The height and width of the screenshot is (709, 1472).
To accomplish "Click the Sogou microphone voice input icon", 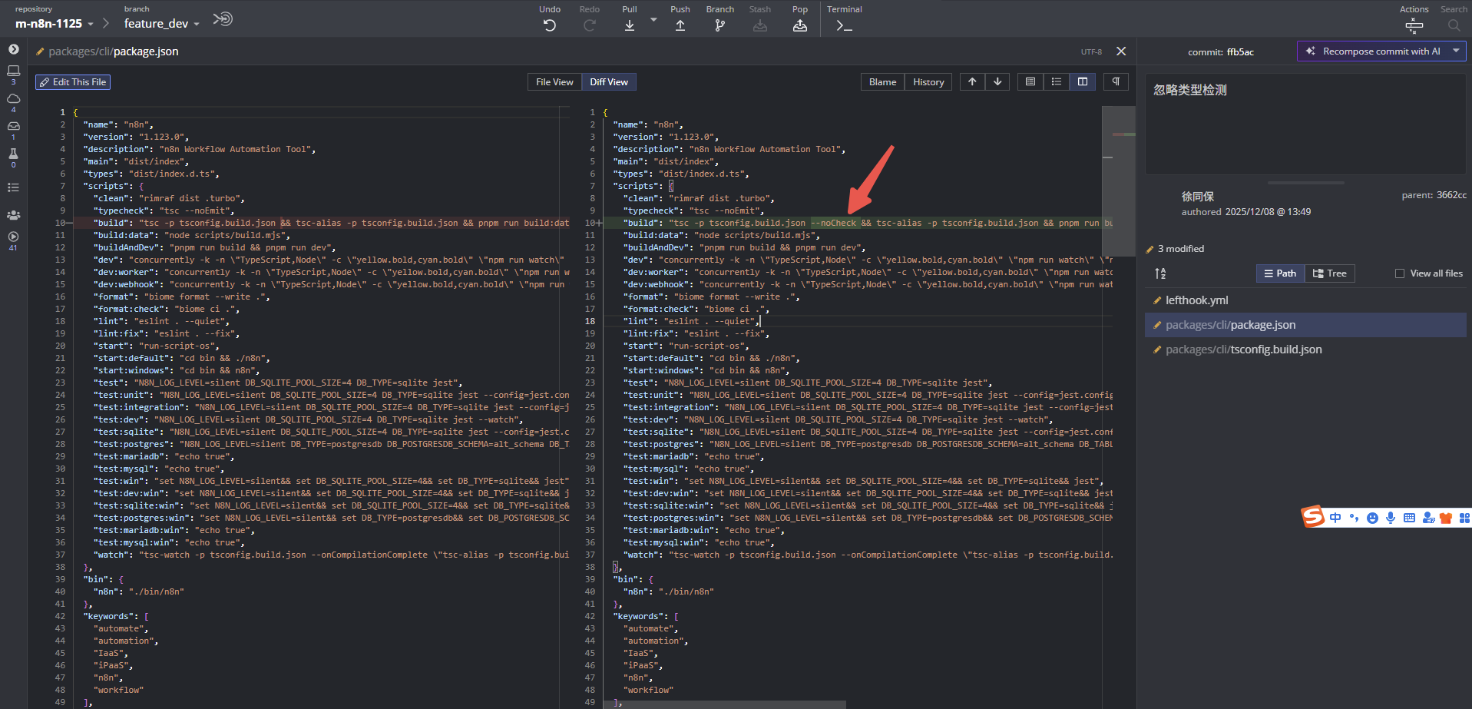I will 1391,518.
